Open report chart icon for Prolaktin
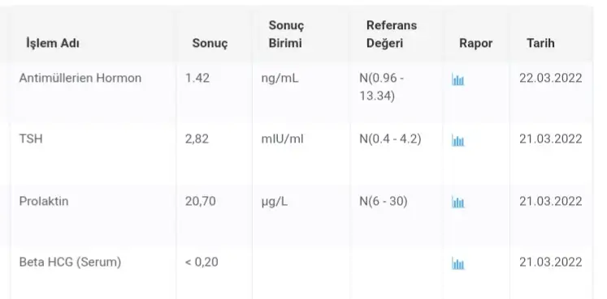The height and width of the screenshot is (299, 607). (458, 202)
